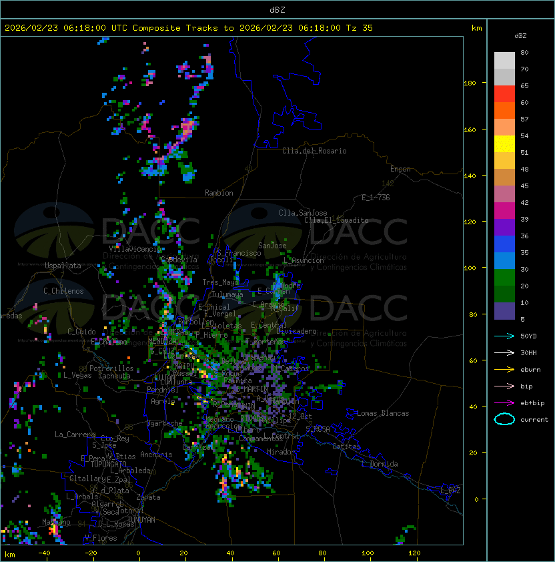Click the gray 70 dBZ legend swatch
The height and width of the screenshot is (562, 555).
point(504,77)
